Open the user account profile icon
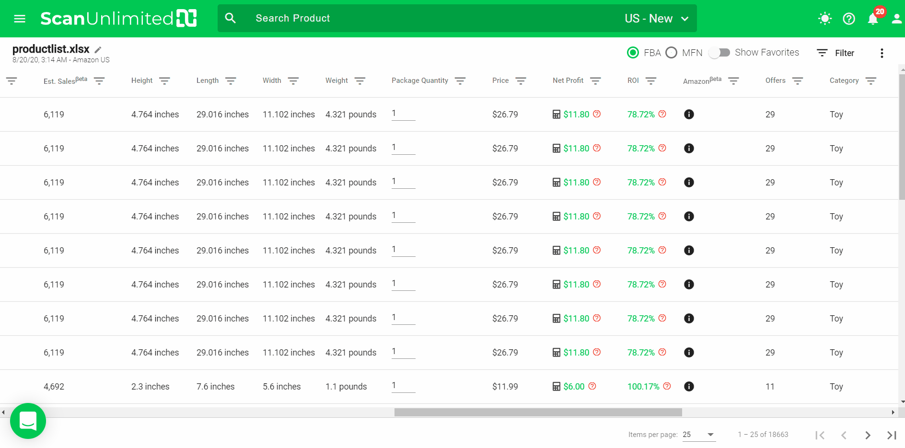 tap(896, 19)
